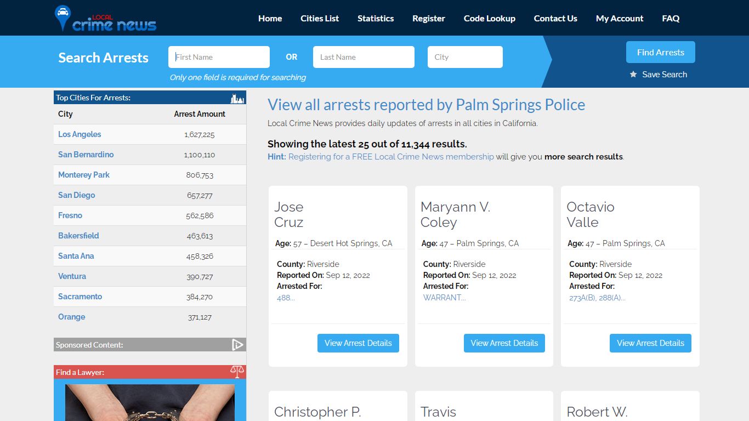Click the FREE Local Crime News membership link
The width and height of the screenshot is (749, 421).
391,156
